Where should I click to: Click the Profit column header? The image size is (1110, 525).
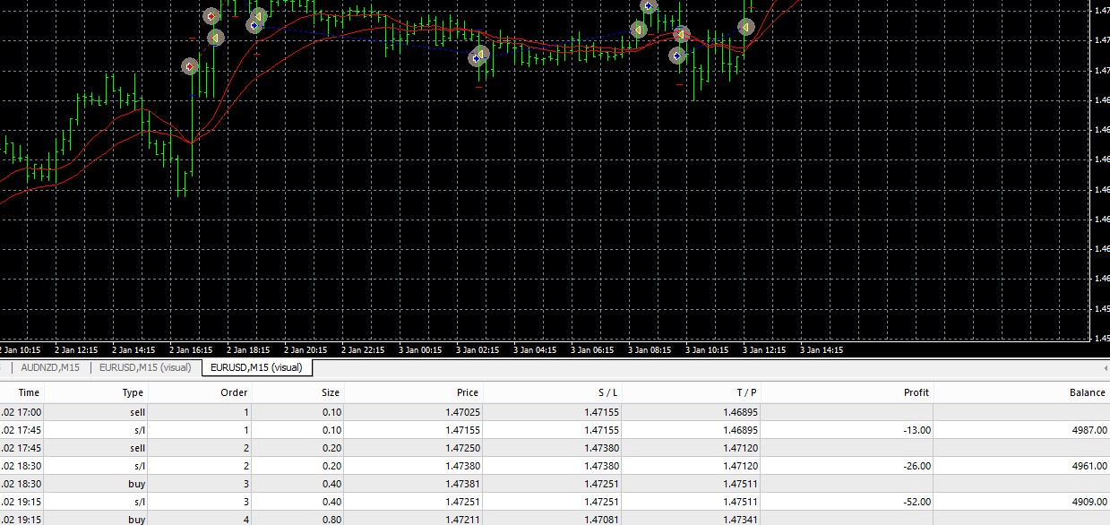[916, 392]
